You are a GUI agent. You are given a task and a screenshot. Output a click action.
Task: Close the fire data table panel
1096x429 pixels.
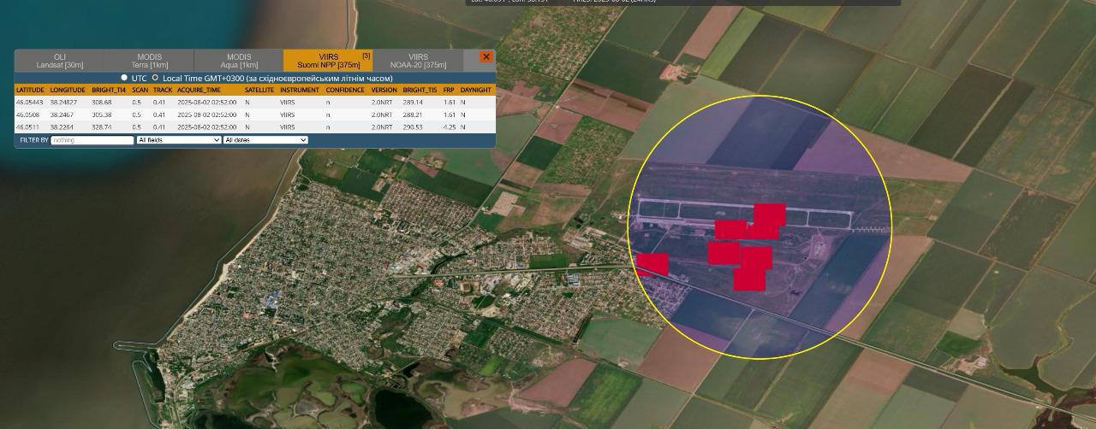[x=486, y=57]
